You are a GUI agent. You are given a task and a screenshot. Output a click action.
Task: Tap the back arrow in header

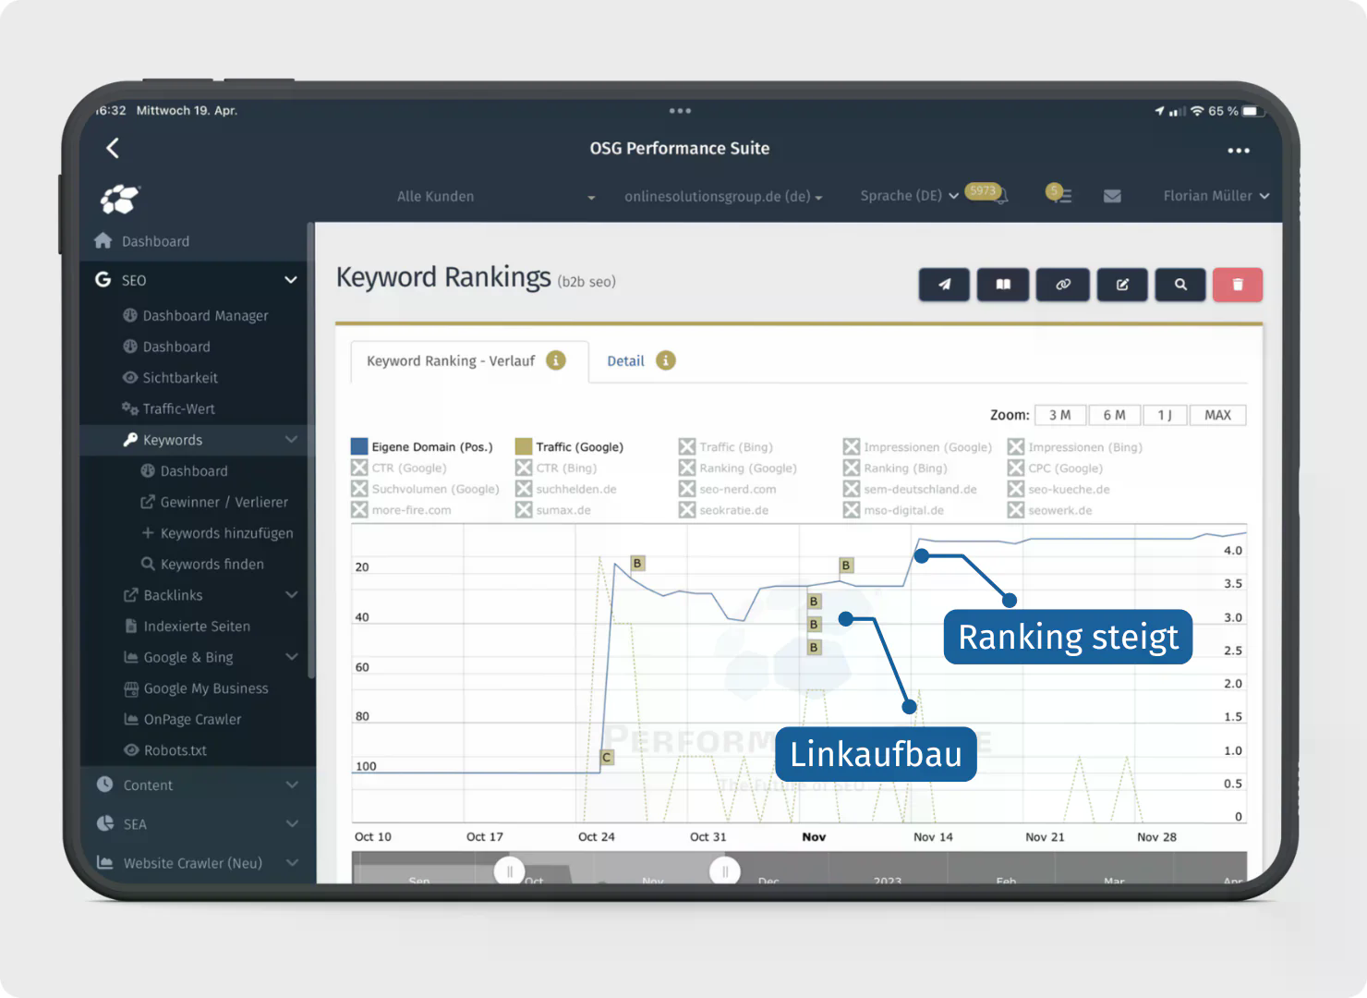click(113, 148)
